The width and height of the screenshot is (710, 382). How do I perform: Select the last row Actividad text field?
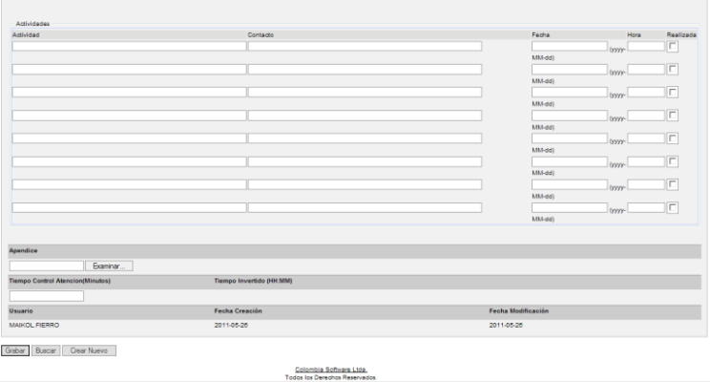(x=128, y=207)
